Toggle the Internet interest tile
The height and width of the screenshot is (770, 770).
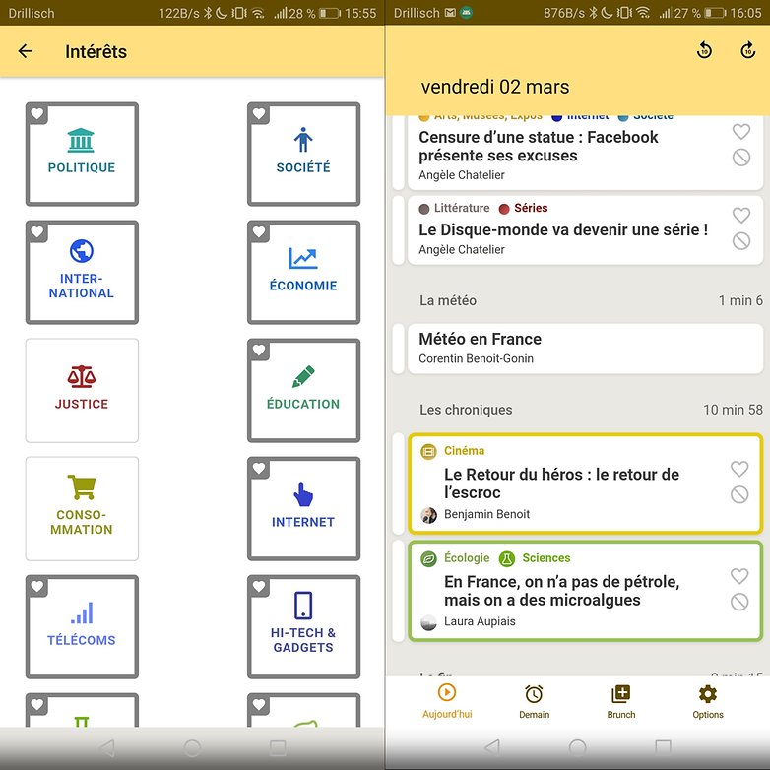click(303, 509)
